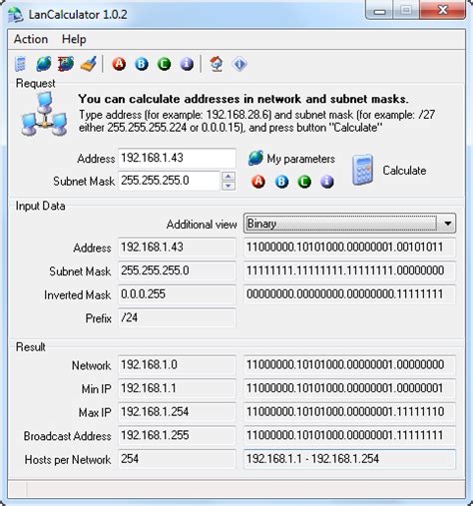Click the Input Data Subnet Mask 255.255.255.0 field
Image resolution: width=473 pixels, height=506 pixels.
(x=177, y=270)
